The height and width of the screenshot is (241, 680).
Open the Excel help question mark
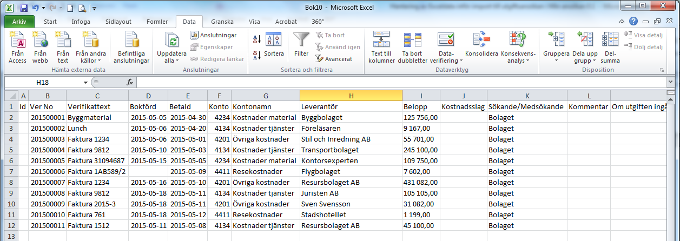click(x=633, y=22)
